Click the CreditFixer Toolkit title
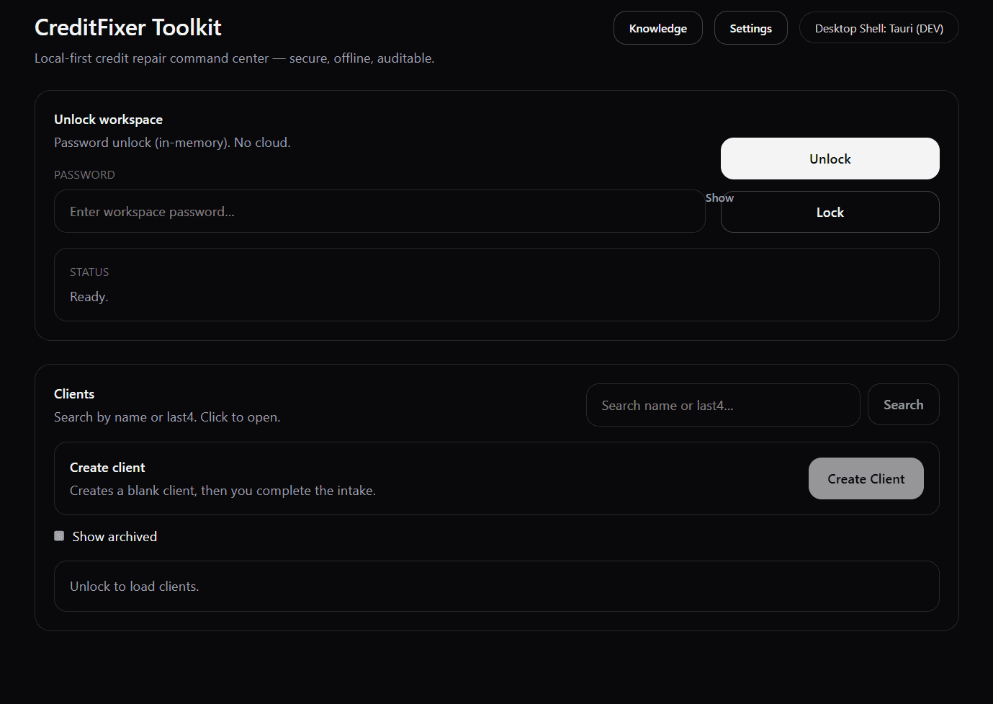The height and width of the screenshot is (704, 993). (x=128, y=27)
